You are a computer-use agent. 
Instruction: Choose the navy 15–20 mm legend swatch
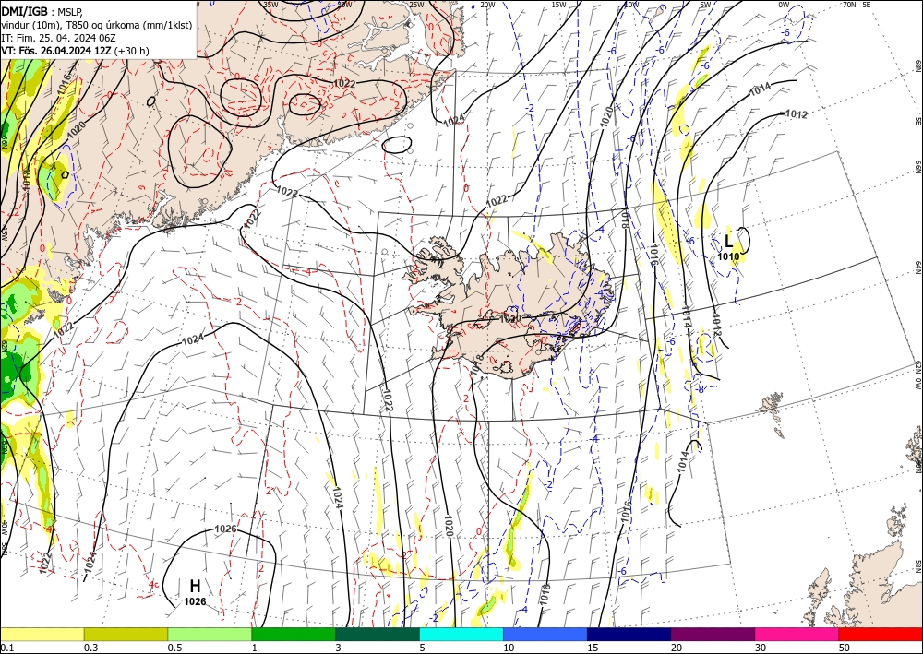pos(629,634)
